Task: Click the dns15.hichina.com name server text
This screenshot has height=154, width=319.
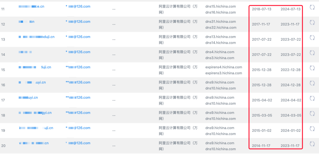Action: click(x=220, y=7)
